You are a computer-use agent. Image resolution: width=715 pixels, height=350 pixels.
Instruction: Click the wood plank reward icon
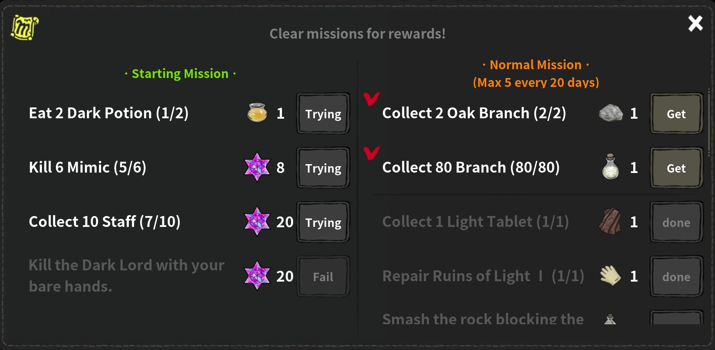click(x=610, y=221)
